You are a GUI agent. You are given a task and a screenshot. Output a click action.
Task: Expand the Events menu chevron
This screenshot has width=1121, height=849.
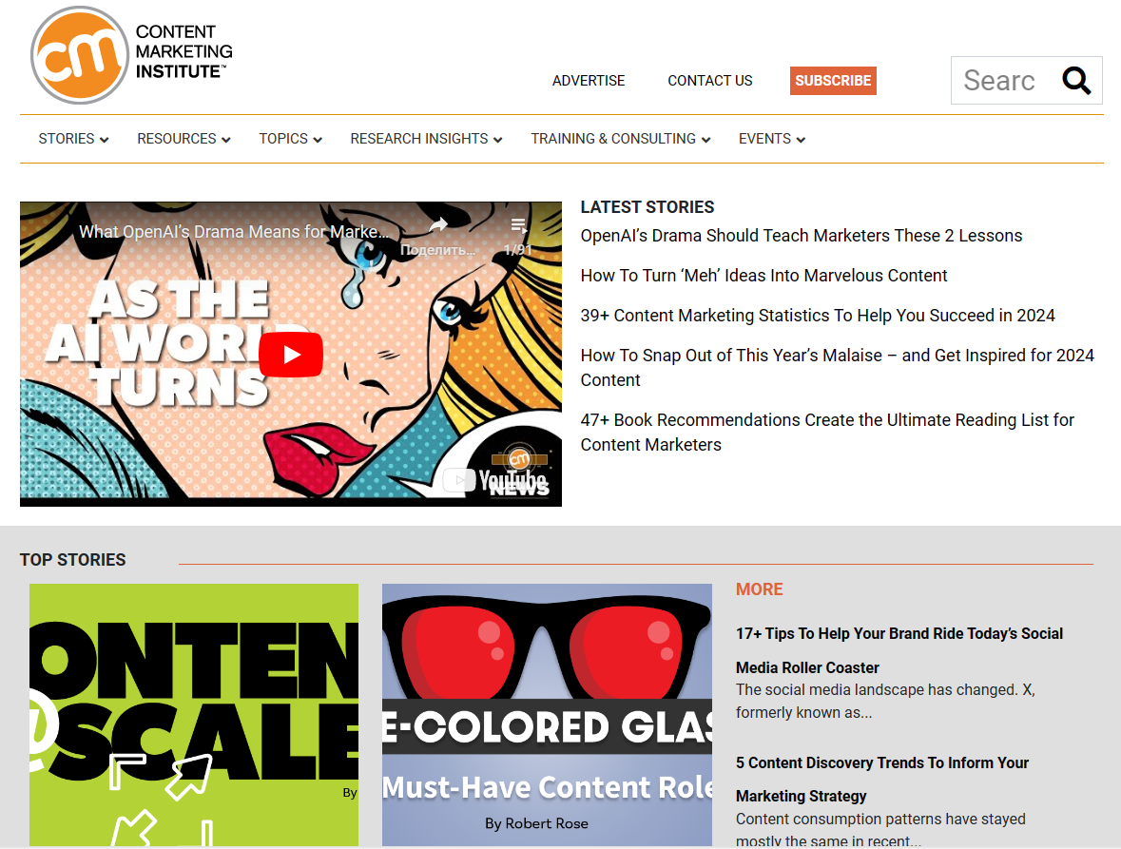[801, 140]
